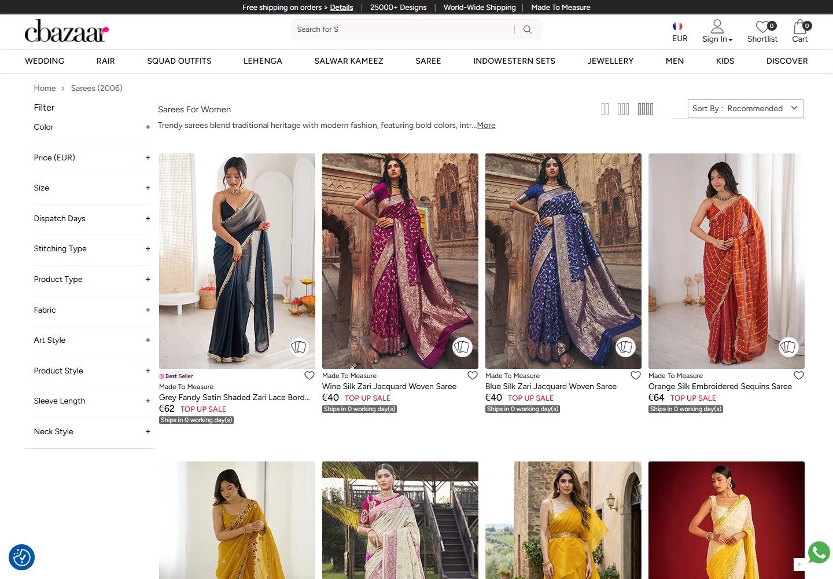Expand the Fabric filter
The image size is (833, 579).
(x=148, y=310)
